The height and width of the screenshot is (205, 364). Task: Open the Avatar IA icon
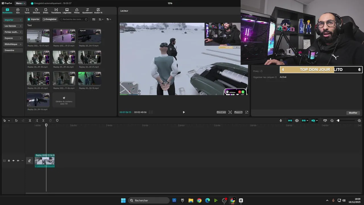(98, 11)
